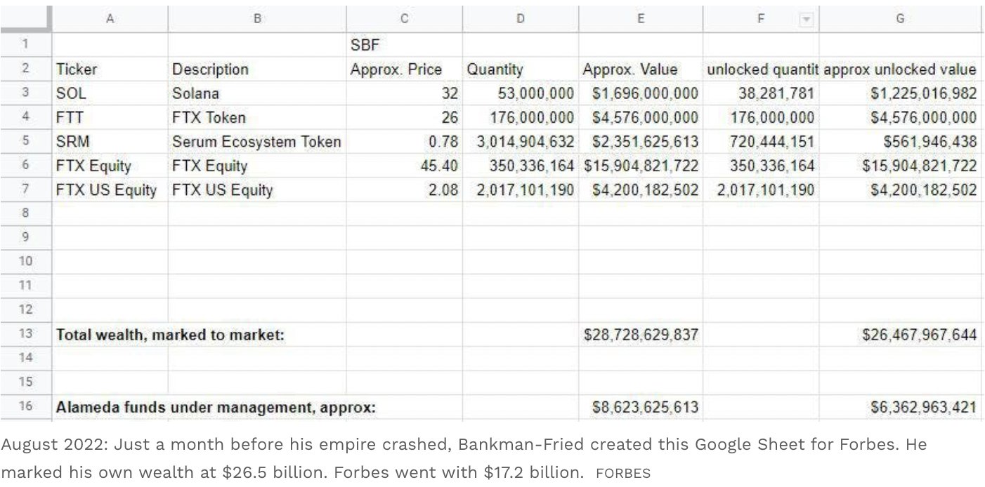Click the cell '$561,946,438'
985x487 pixels.
900,142
